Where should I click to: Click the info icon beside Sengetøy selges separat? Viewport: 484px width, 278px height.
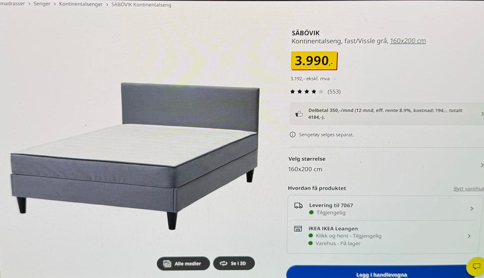tap(292, 134)
